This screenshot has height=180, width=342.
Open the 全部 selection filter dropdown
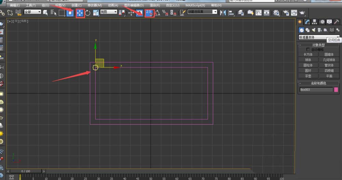[32, 12]
